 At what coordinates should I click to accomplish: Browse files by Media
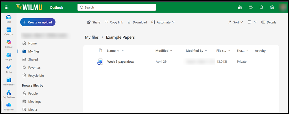point(30,110)
